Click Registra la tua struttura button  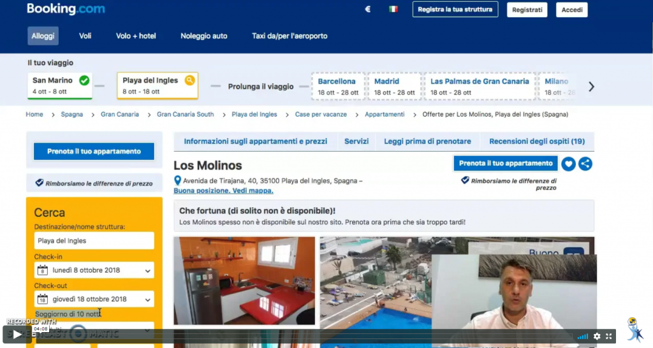[455, 10]
